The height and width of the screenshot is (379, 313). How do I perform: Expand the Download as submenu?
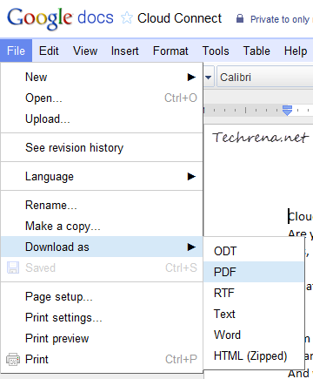(102, 247)
